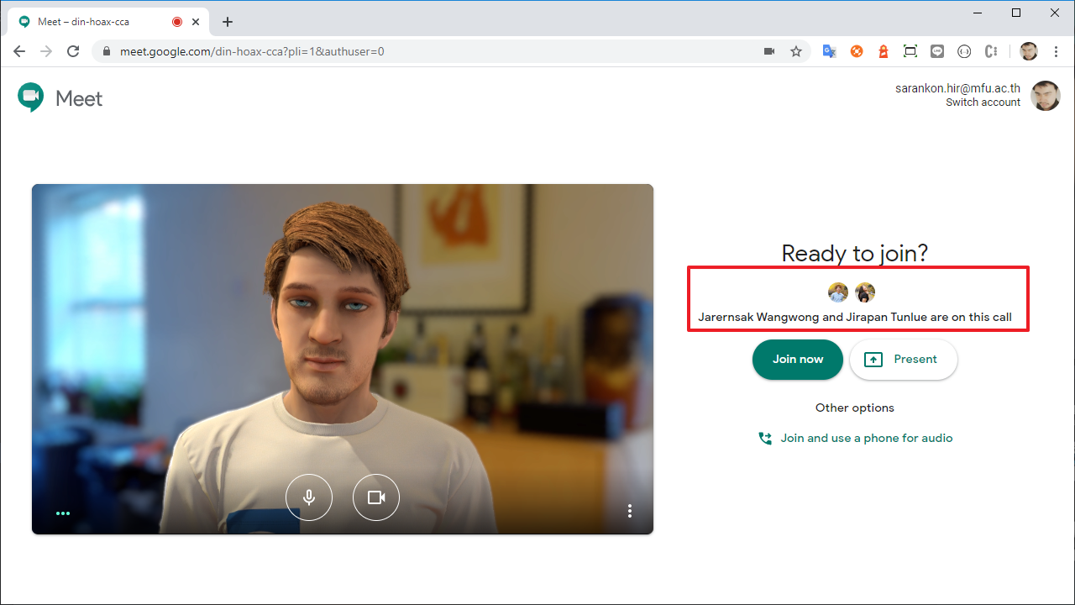
Task: Click the round braces extension icon
Action: (964, 51)
